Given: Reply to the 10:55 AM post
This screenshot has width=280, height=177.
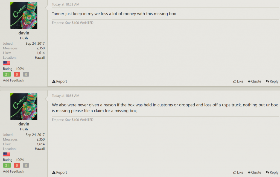Looking at the screenshot, I should click(x=272, y=172).
